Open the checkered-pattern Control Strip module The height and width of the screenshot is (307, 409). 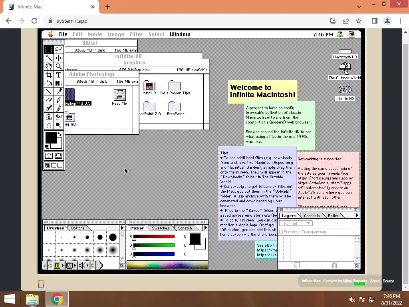[71, 265]
